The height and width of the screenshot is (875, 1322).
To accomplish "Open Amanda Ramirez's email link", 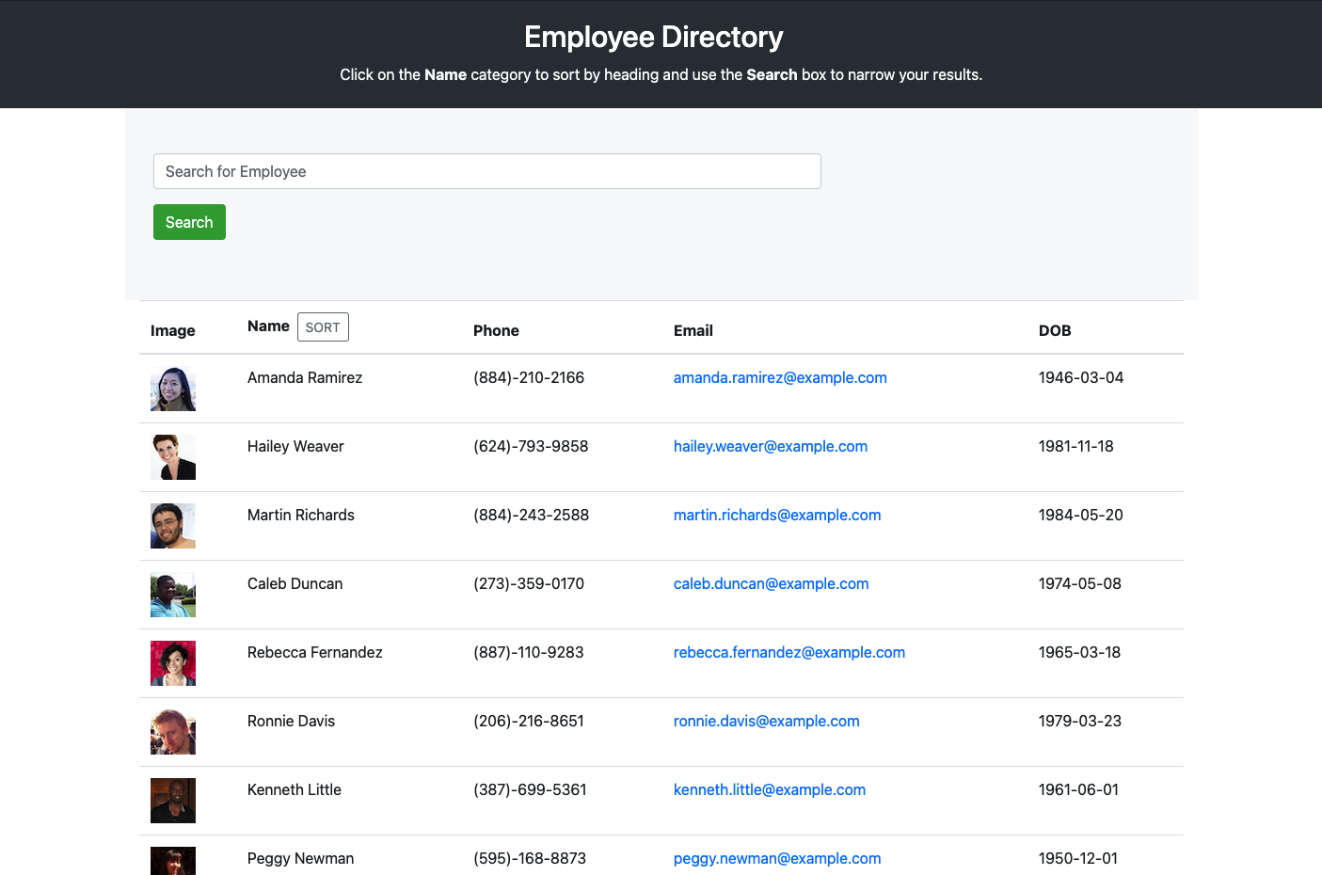I will [780, 377].
